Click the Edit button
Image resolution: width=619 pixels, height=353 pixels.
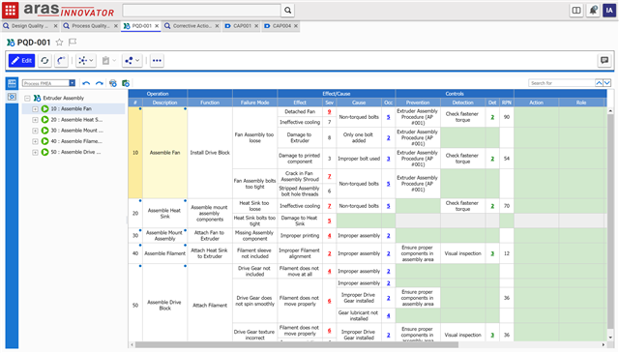pos(21,60)
